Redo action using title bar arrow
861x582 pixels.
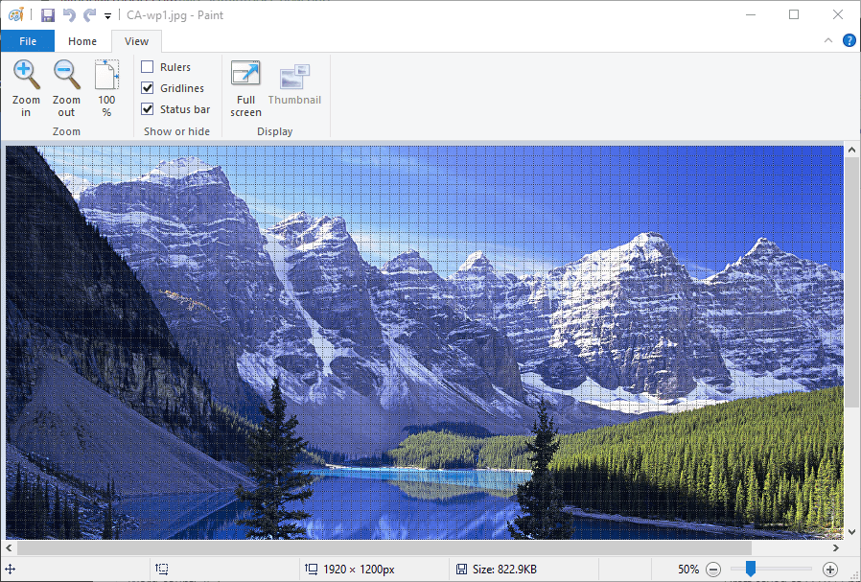click(89, 14)
